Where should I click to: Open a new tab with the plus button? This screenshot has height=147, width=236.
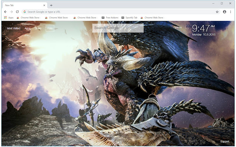click(x=51, y=5)
